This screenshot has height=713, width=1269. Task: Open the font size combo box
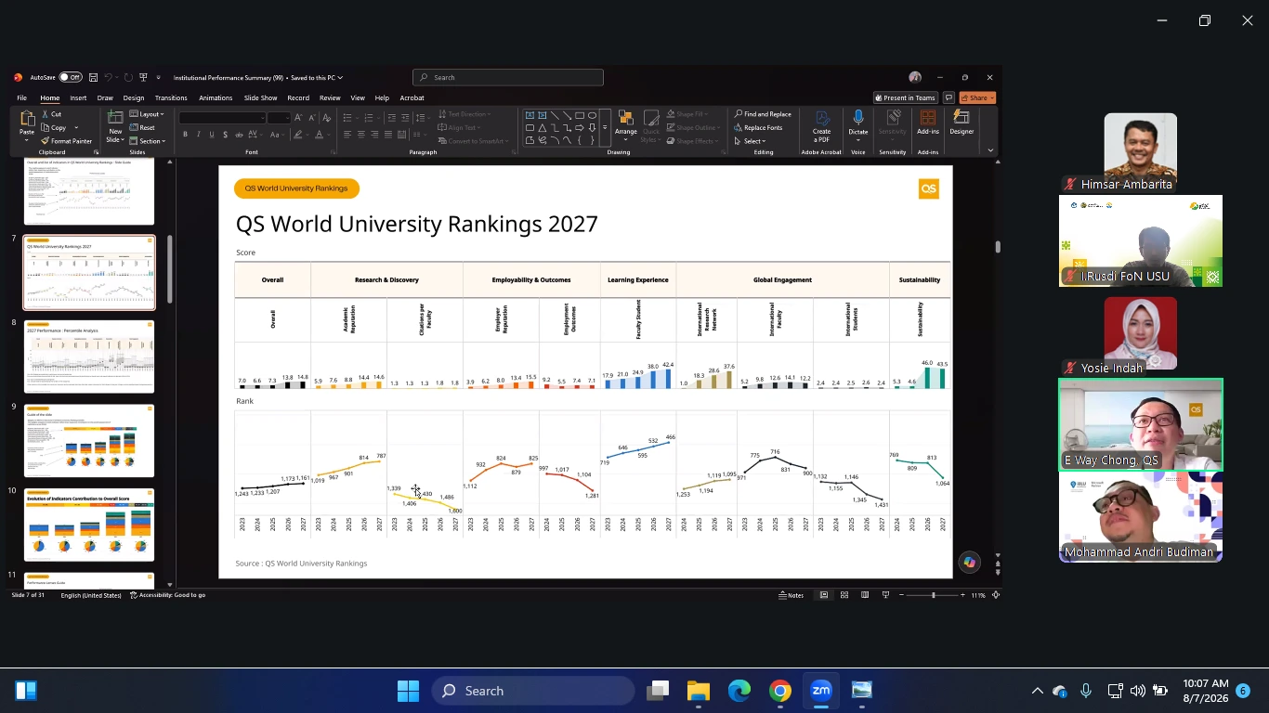[x=279, y=118]
